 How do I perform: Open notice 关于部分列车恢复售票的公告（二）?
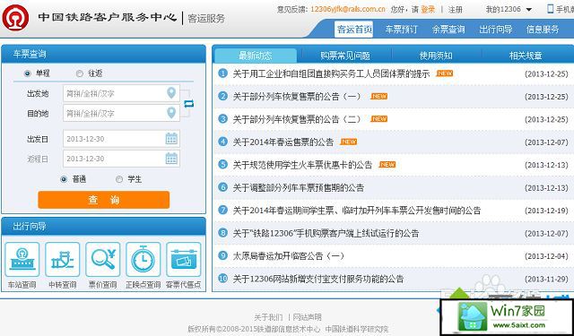[297, 119]
